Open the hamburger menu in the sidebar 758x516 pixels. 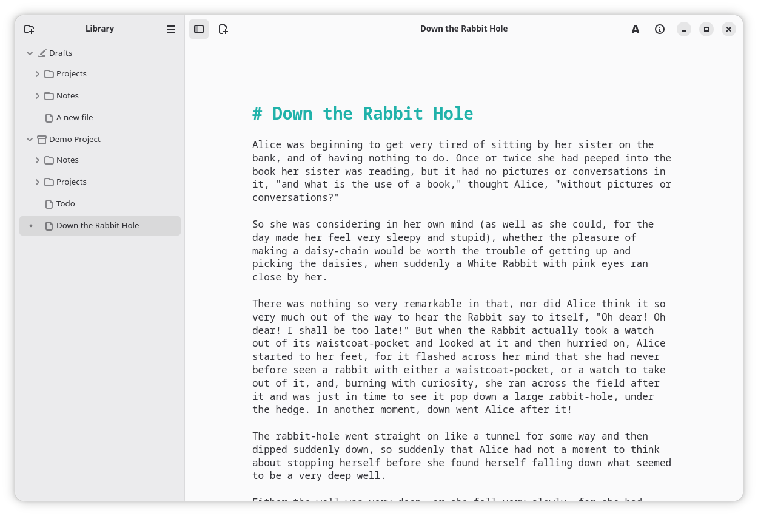171,29
